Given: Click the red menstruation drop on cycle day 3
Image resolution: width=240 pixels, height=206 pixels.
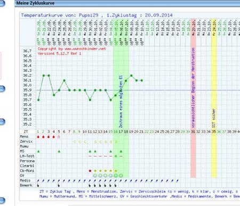Looking at the screenshot, I should 49,137.
